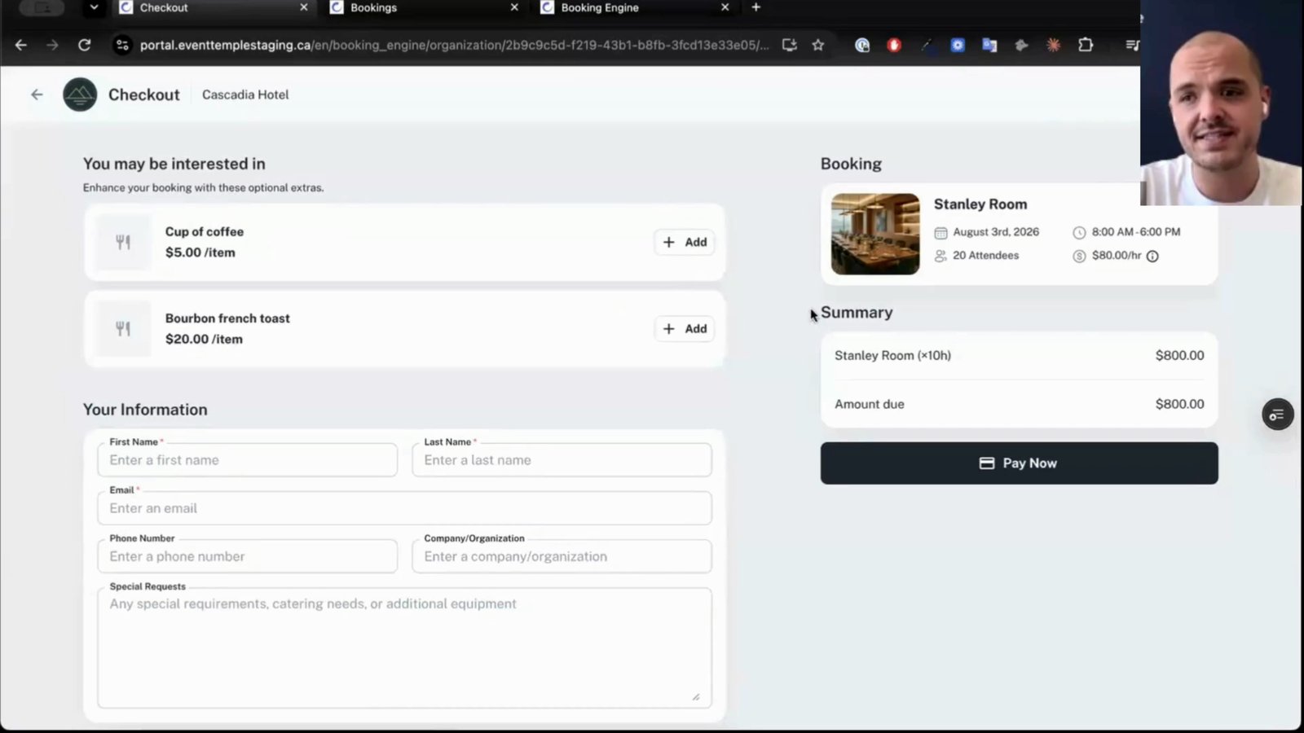This screenshot has width=1304, height=733.
Task: Click the dollar icon beside the hourly rate
Action: point(1079,256)
